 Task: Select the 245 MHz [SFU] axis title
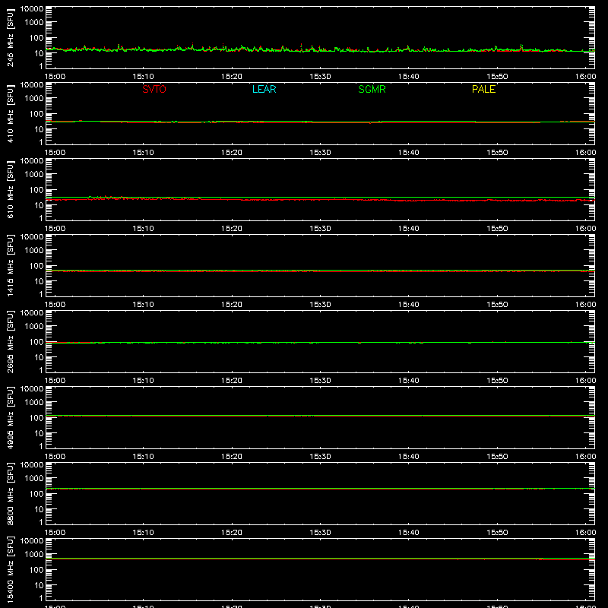10,37
